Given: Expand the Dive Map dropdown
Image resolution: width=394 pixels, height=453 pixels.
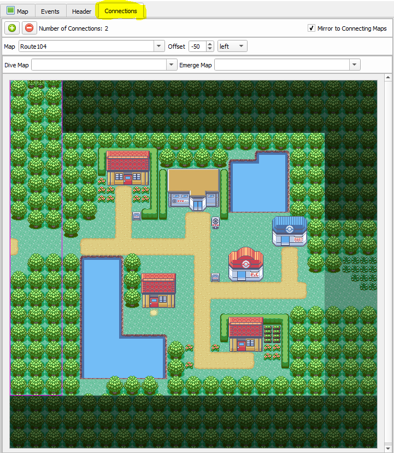Looking at the screenshot, I should [171, 65].
